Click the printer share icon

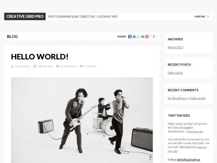click(x=142, y=36)
